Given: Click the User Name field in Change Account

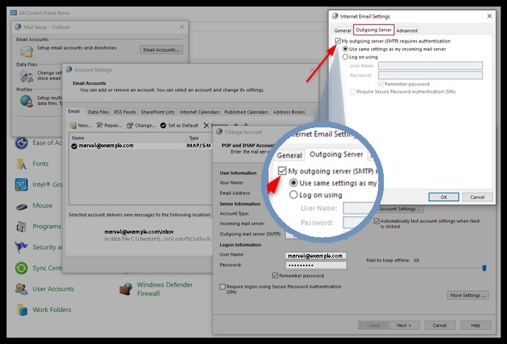Looking at the screenshot, I should (316, 256).
